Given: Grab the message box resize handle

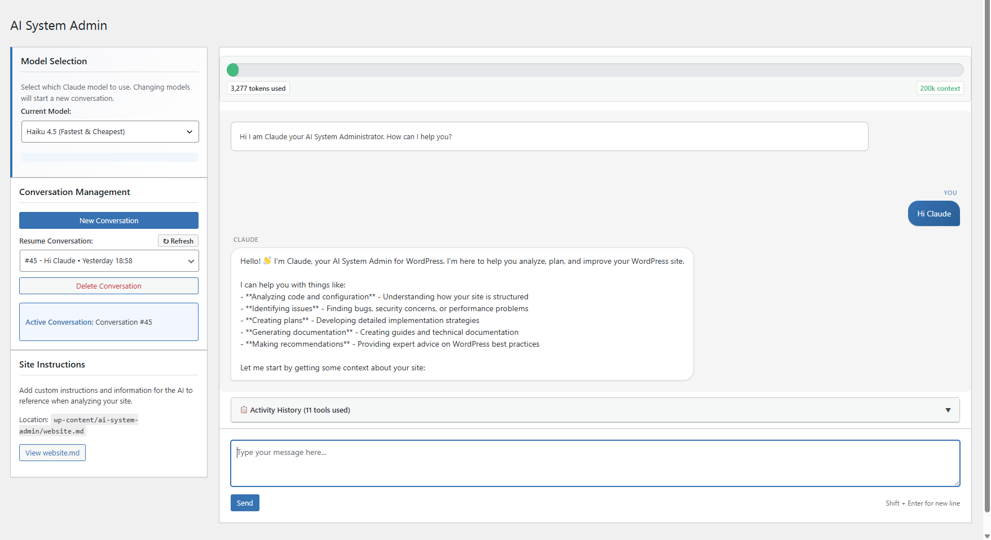Looking at the screenshot, I should click(x=957, y=483).
